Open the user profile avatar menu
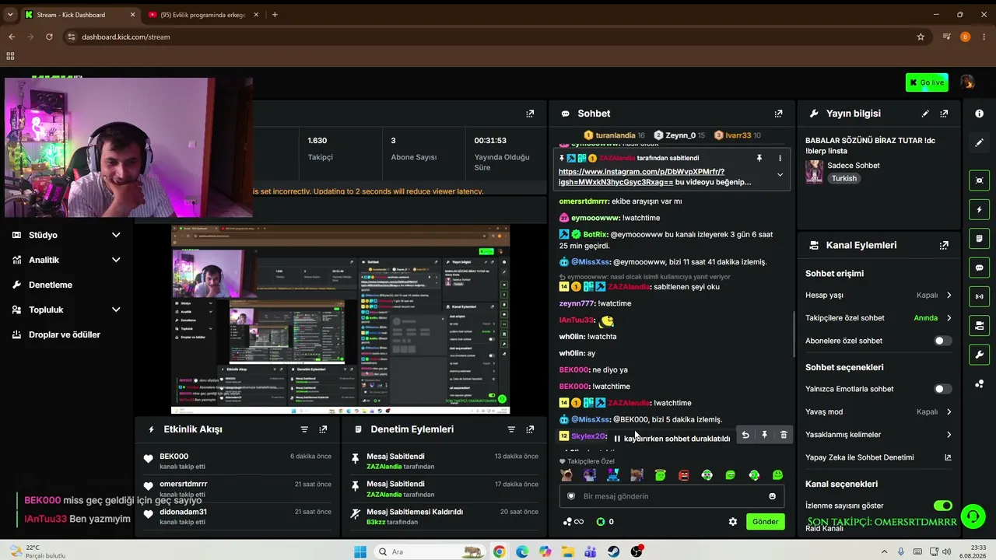Viewport: 996px width, 560px height. [967, 82]
